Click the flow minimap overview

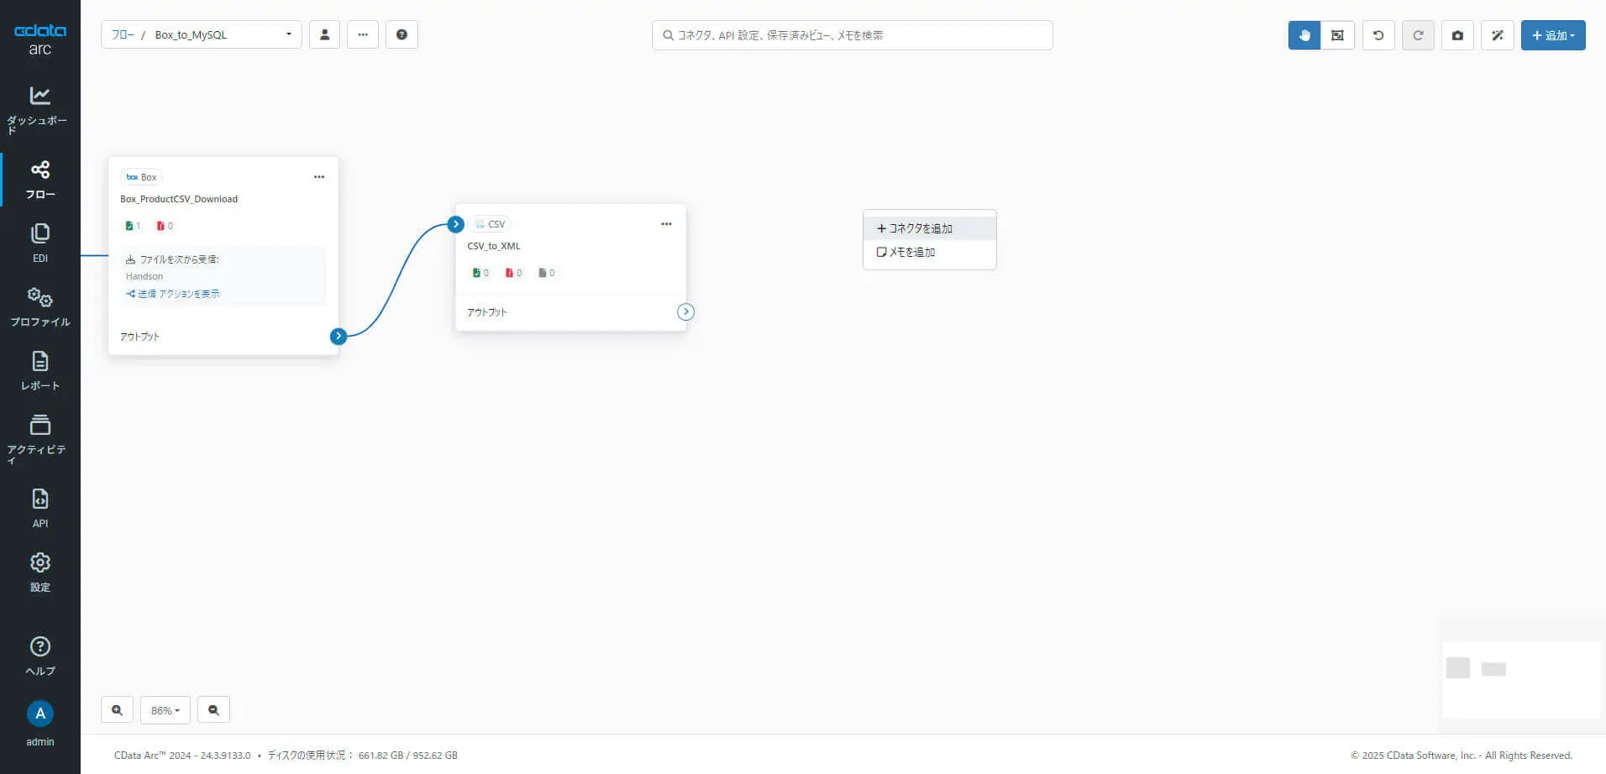point(1521,679)
